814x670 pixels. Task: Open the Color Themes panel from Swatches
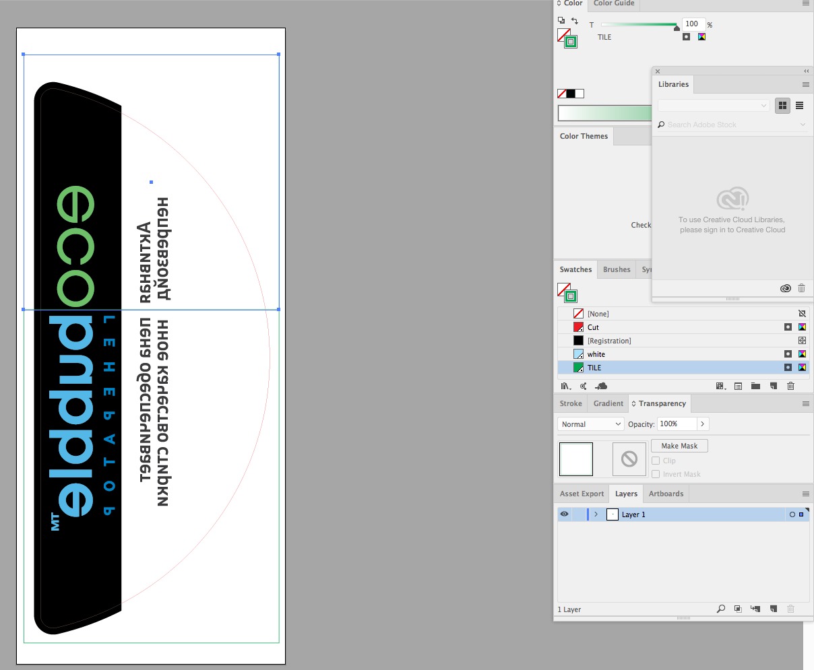[584, 386]
